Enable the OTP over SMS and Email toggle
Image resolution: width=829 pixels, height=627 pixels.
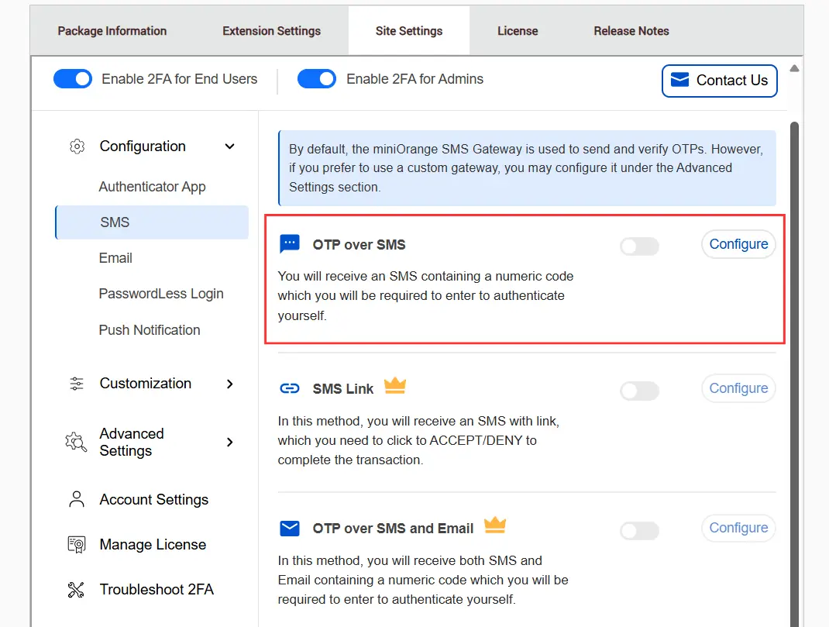640,531
